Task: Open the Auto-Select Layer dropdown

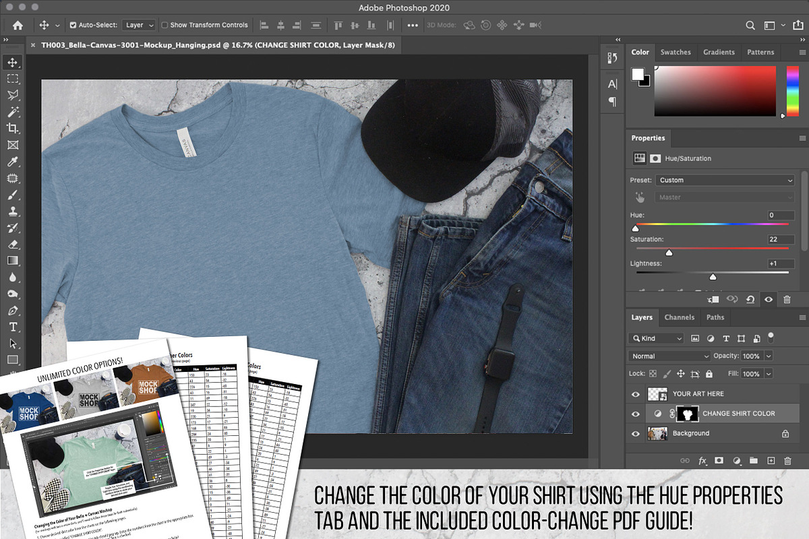Action: click(x=140, y=25)
